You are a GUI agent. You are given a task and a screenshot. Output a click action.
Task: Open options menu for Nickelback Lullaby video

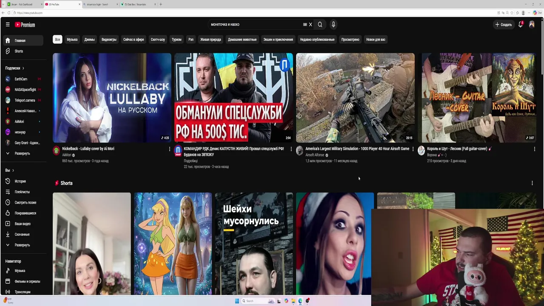[170, 149]
